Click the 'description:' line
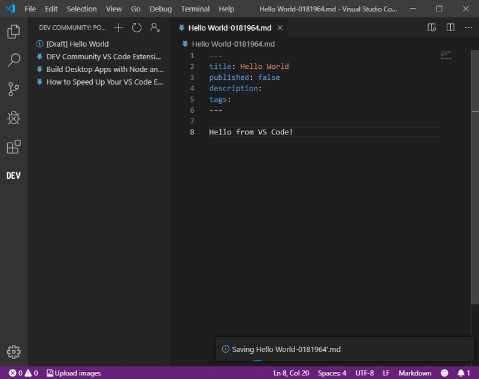This screenshot has width=479, height=379. [x=235, y=88]
